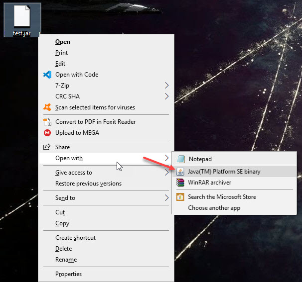Expand the Give access to submenu arrow
Viewport: 302px width, 282px height.
point(167,173)
